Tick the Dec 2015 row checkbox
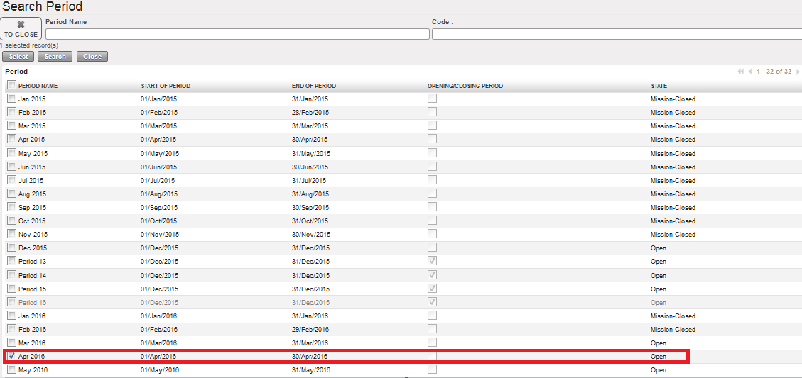Viewport: 802px width, 378px height. (x=11, y=248)
